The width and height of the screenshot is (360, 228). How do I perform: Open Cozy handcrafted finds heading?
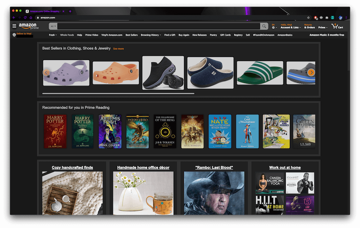[72, 168]
